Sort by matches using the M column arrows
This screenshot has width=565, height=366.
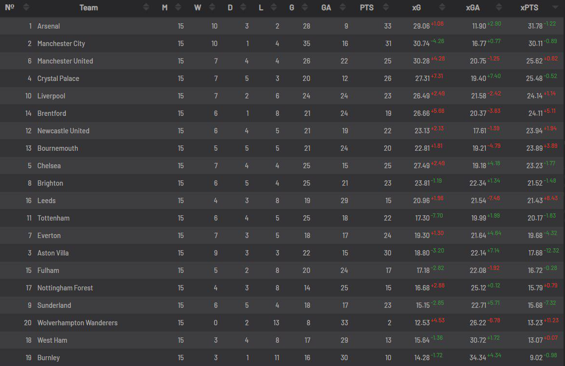click(178, 7)
